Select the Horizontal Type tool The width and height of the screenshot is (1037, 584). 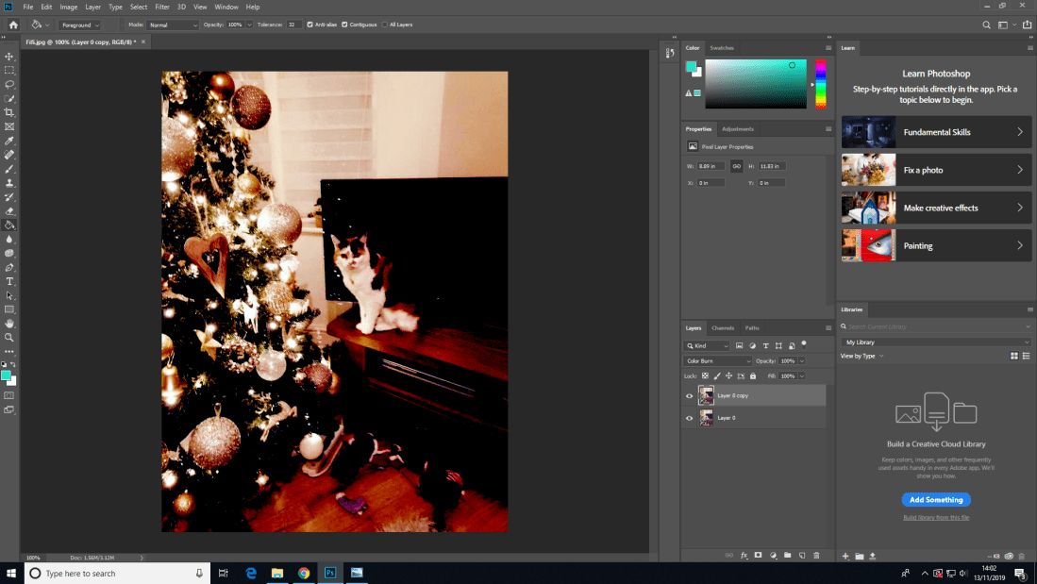click(x=9, y=281)
